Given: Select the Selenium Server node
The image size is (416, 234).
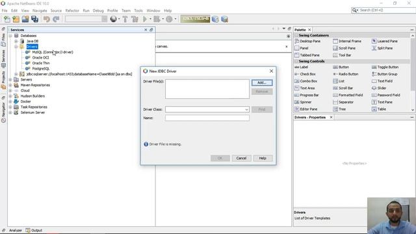Looking at the screenshot, I should tap(32, 112).
